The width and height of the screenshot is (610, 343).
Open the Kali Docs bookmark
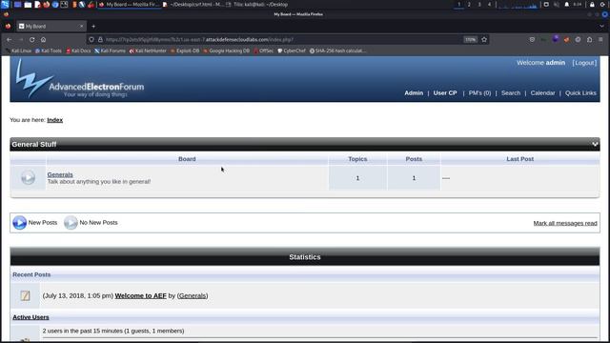pos(78,50)
